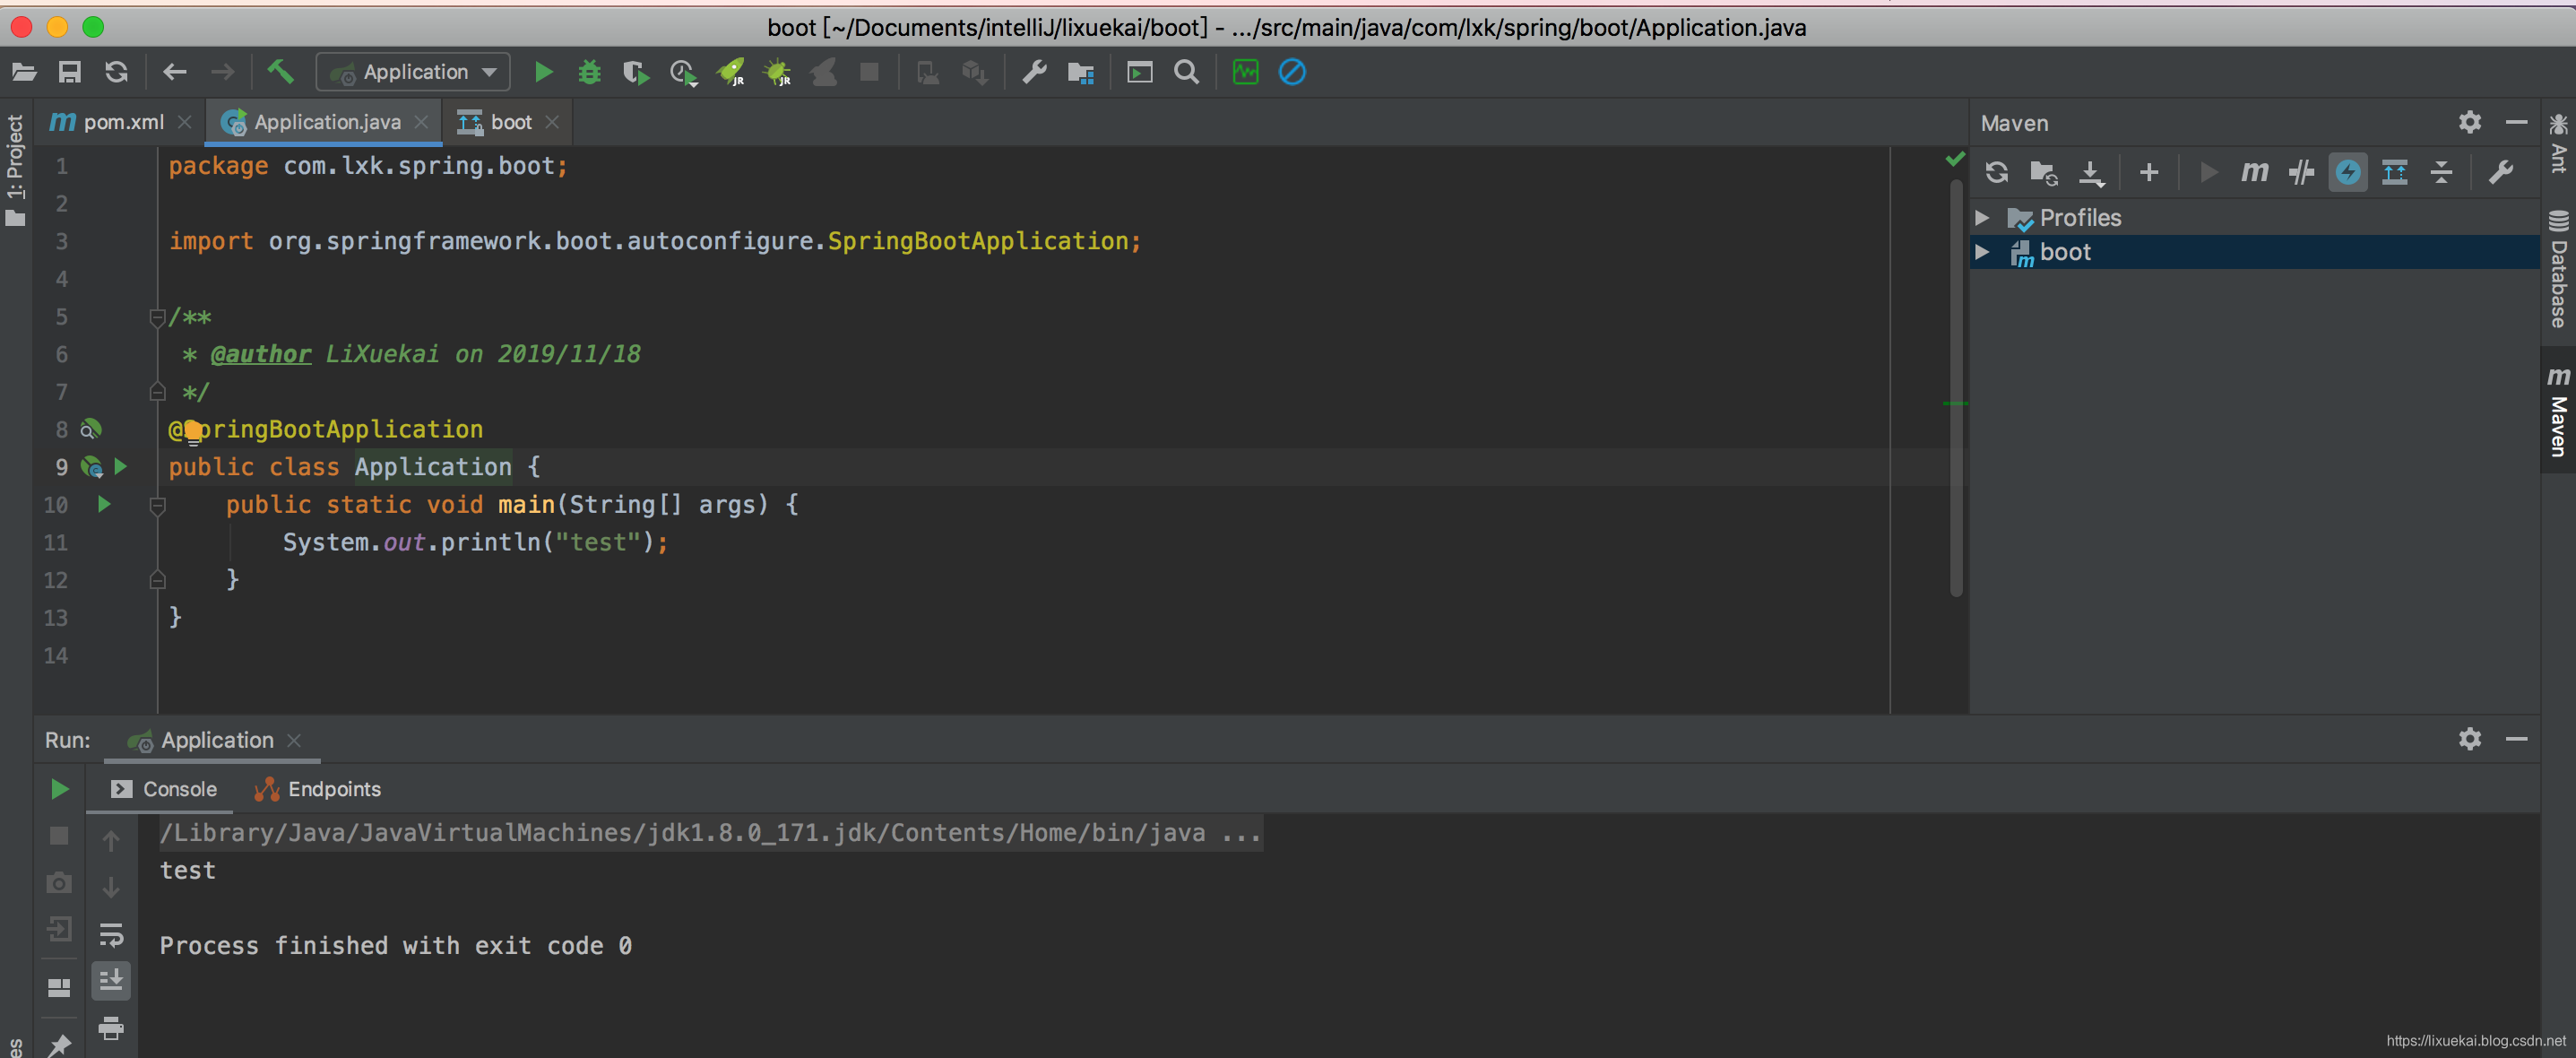The image size is (2576, 1058).
Task: Reimport all Maven projects icon
Action: (1996, 172)
